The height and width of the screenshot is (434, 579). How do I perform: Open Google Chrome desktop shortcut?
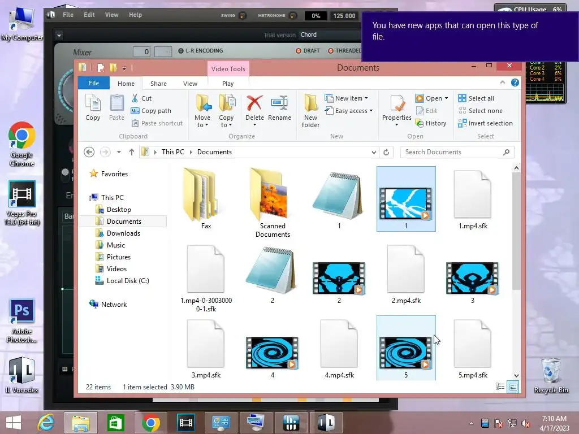click(x=22, y=144)
